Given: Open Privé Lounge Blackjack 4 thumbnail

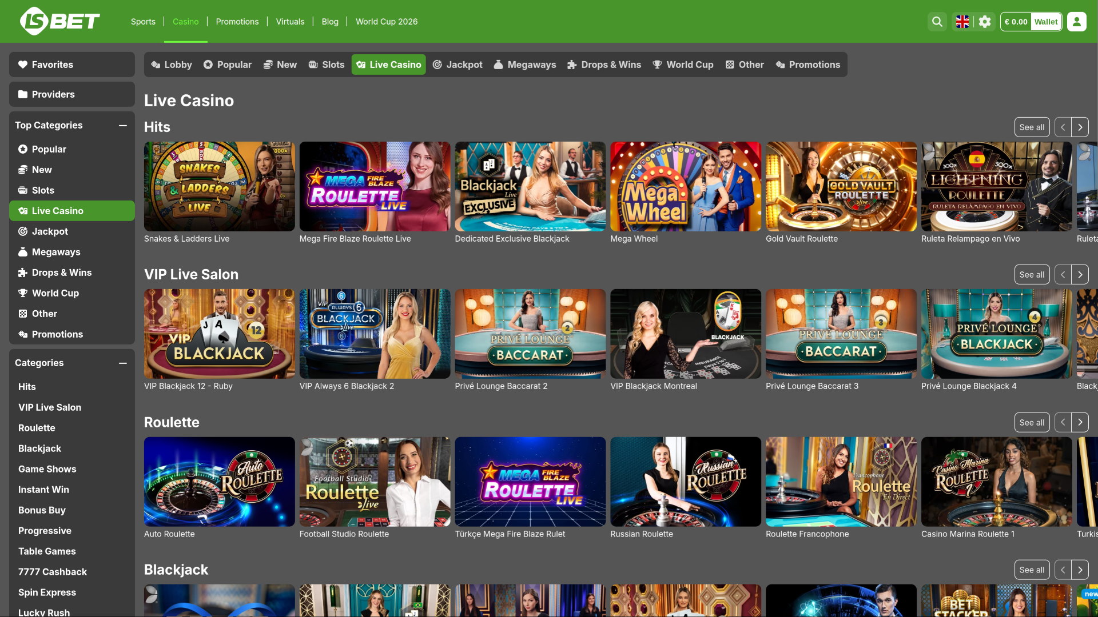Looking at the screenshot, I should point(997,334).
